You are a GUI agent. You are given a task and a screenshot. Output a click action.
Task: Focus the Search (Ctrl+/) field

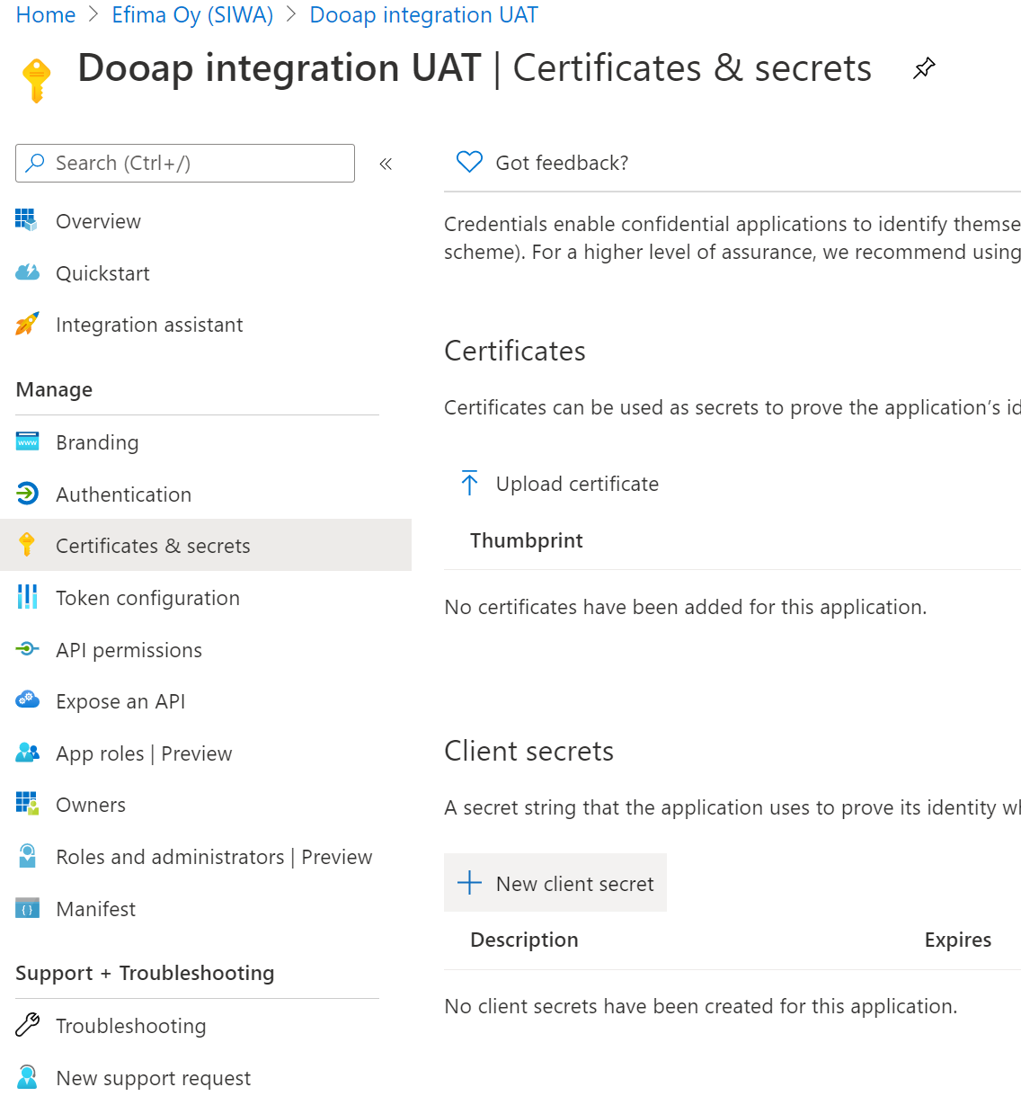click(185, 163)
